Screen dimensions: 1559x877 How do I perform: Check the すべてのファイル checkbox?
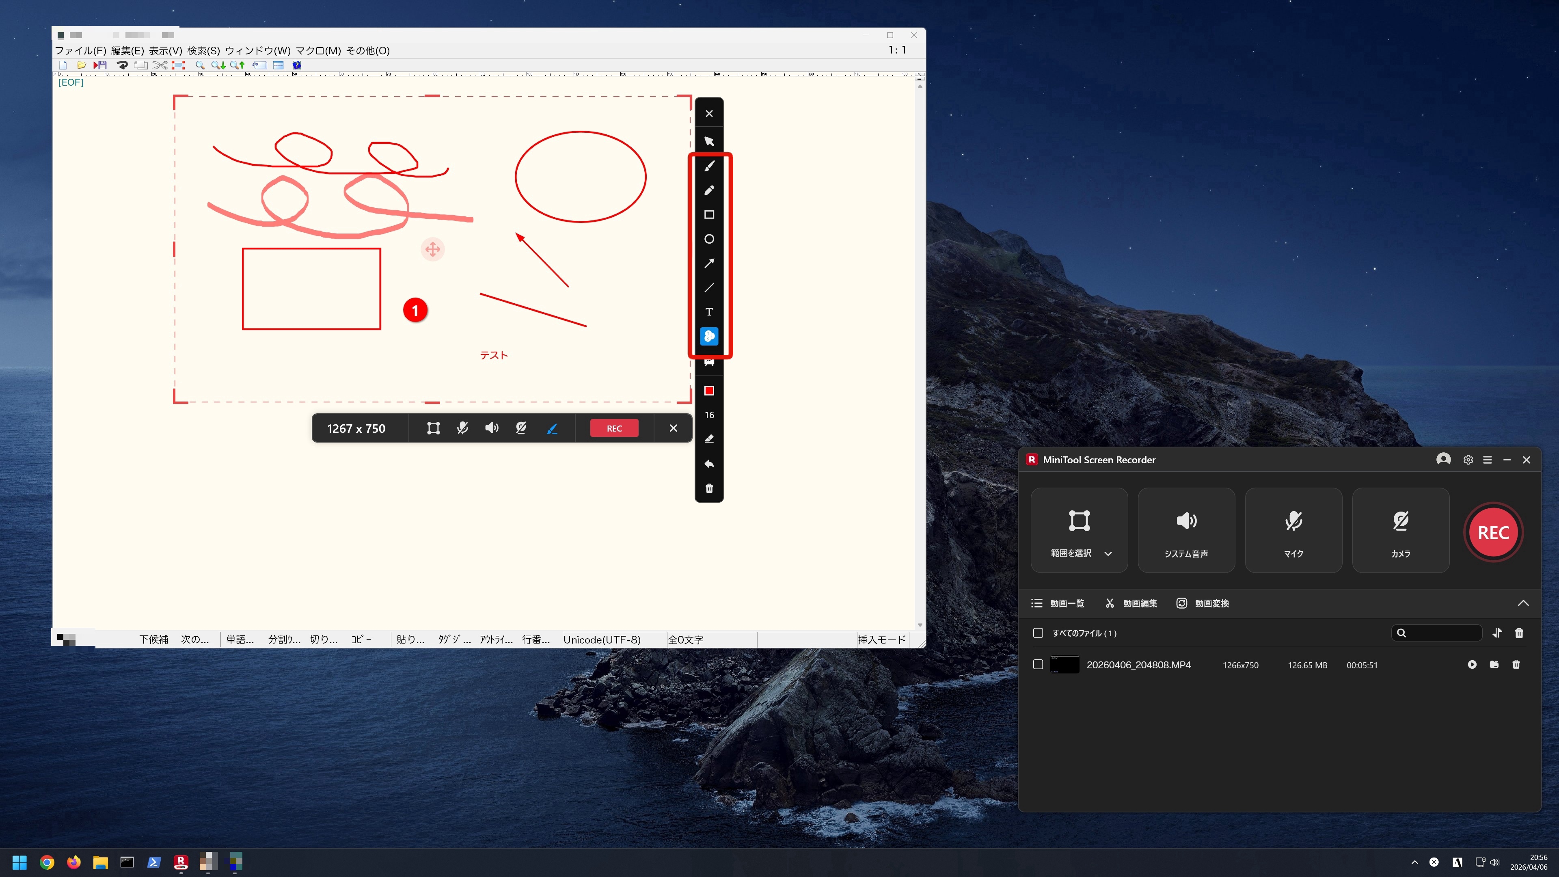(1038, 633)
